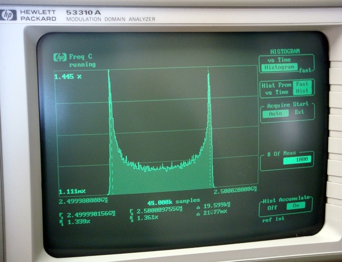Click the F2 marker value 2.500009755GHz
The height and width of the screenshot is (262, 342).
(x=159, y=210)
